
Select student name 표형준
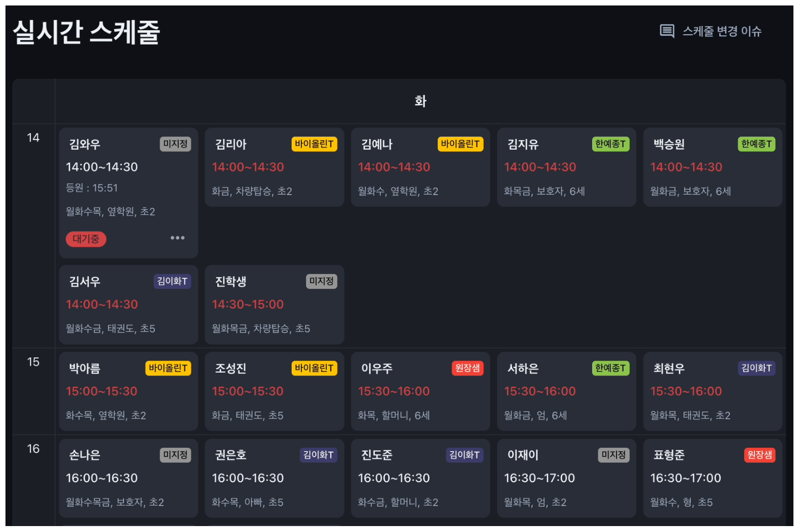(x=669, y=455)
